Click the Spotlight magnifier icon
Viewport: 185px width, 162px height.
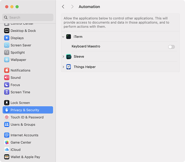7,52
